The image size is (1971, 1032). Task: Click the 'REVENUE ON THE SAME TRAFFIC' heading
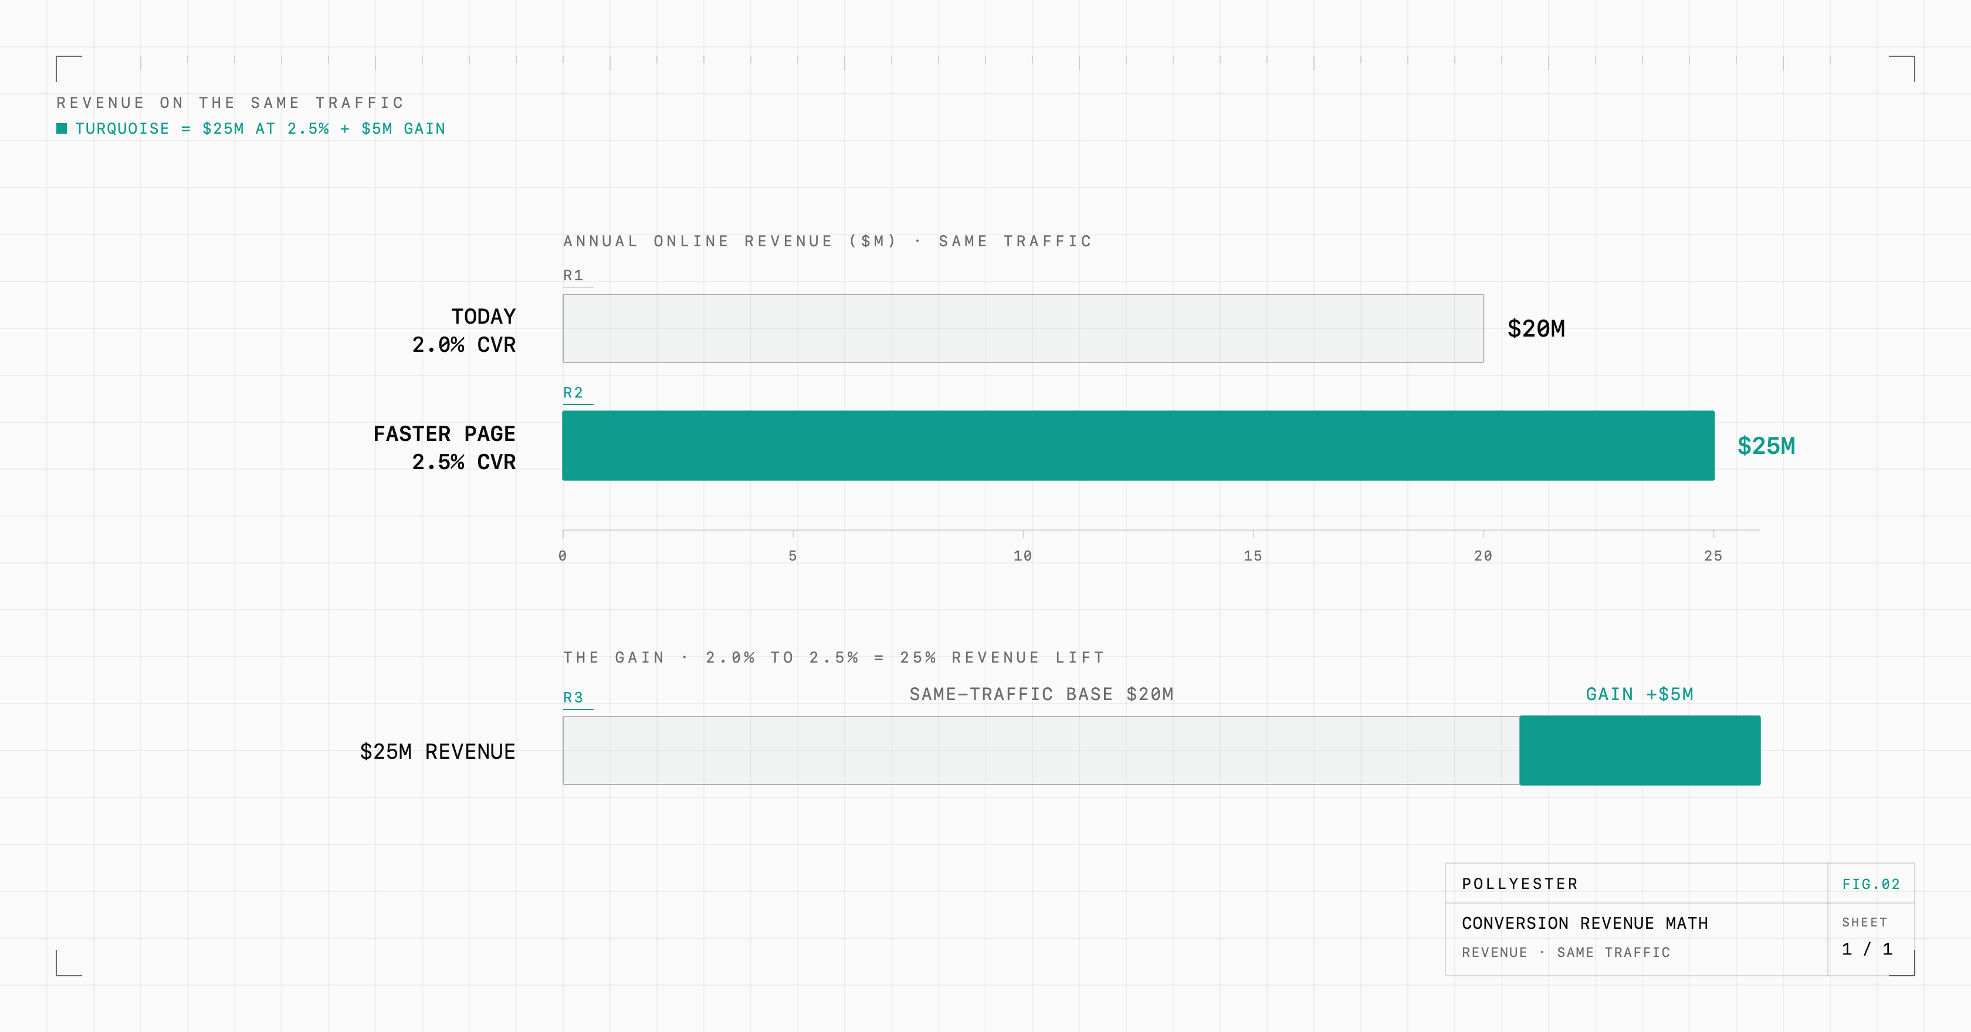pyautogui.click(x=231, y=103)
